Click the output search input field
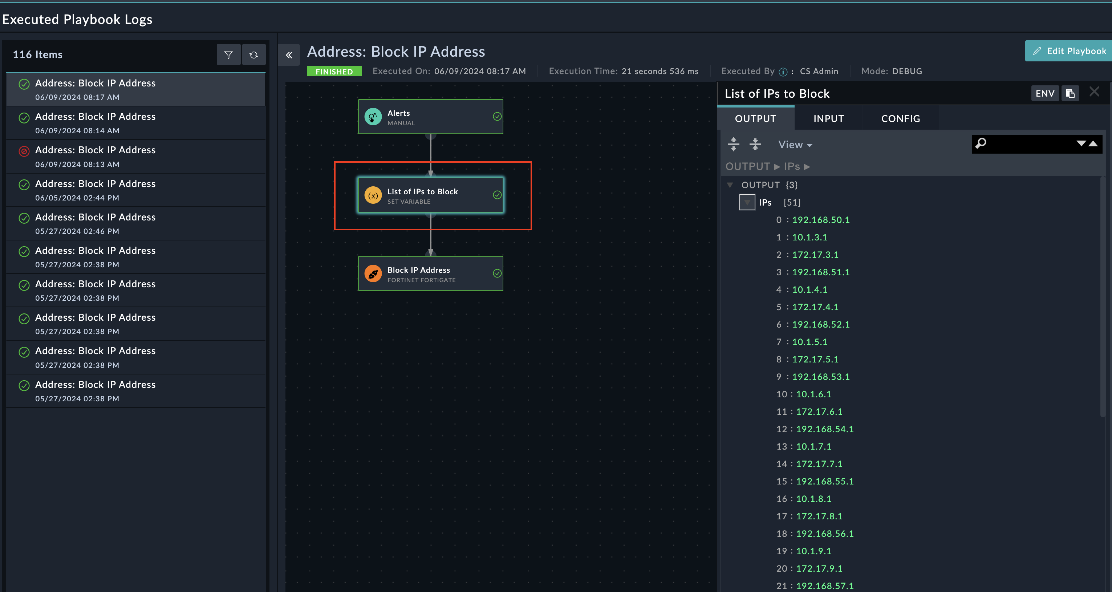This screenshot has height=592, width=1112. click(1030, 144)
